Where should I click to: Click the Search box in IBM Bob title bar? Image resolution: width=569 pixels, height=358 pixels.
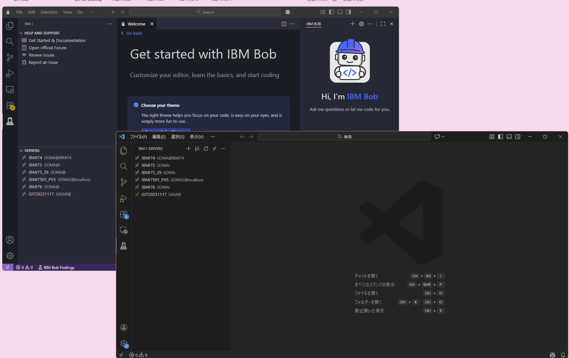(205, 12)
